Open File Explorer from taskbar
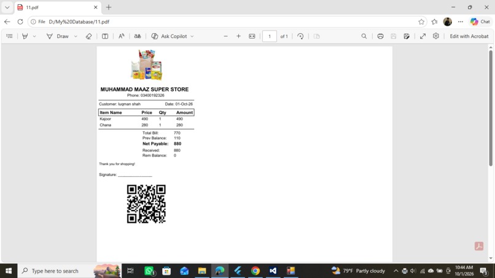Screen dimensions: 495x278 click(x=202, y=271)
